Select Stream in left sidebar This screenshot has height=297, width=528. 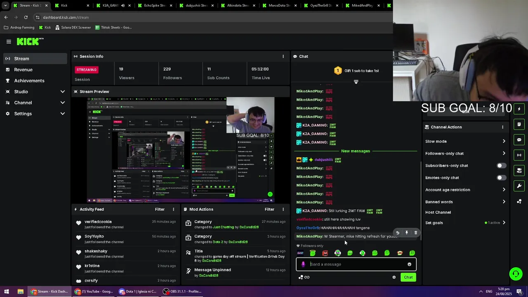point(35,59)
